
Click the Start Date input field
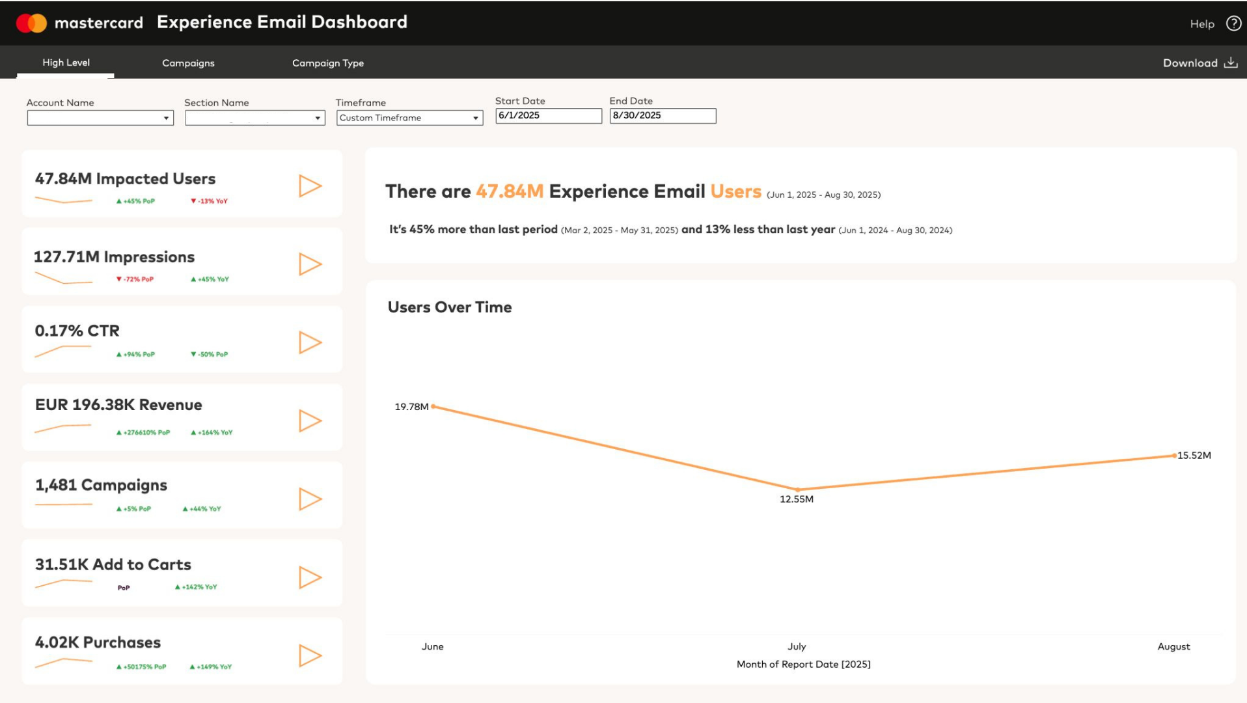(x=549, y=116)
